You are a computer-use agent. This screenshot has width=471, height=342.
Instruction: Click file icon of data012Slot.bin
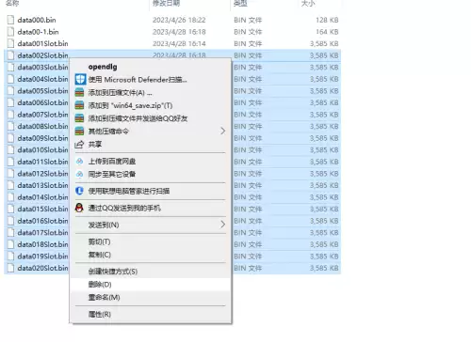[x=10, y=174]
